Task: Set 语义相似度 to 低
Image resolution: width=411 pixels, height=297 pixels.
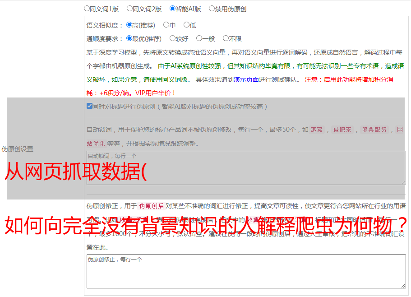Action: click(x=186, y=25)
